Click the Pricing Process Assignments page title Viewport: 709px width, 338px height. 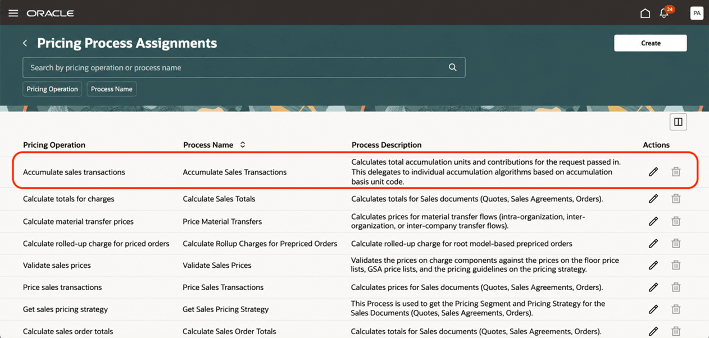click(127, 43)
